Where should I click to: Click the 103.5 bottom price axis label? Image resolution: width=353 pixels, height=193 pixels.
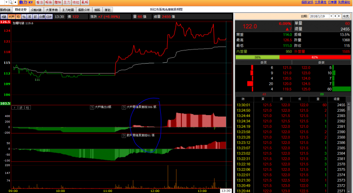5,103
